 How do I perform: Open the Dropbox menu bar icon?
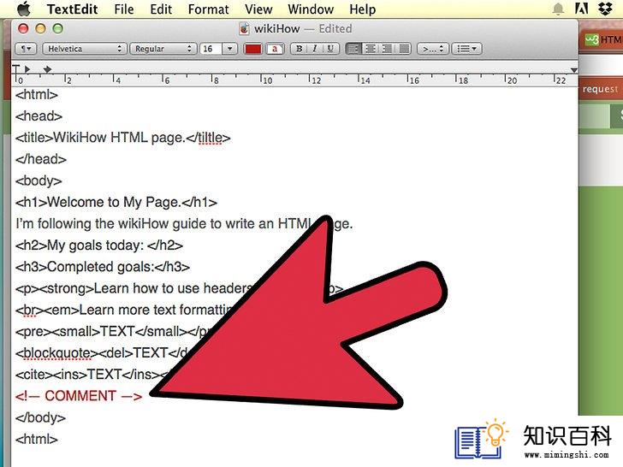606,9
